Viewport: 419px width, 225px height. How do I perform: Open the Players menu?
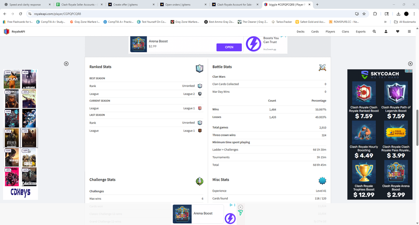330,31
